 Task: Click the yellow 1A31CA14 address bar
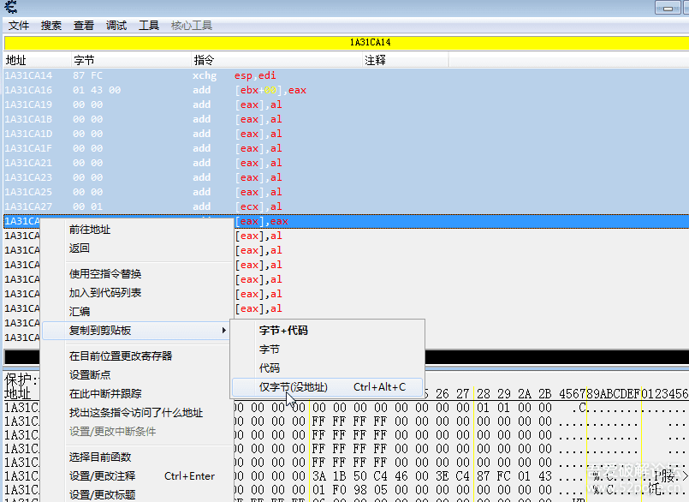point(347,43)
